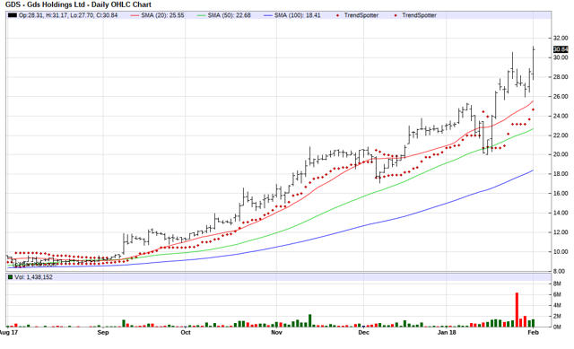
Task: Click the 'Oct' date axis label
Action: click(186, 333)
